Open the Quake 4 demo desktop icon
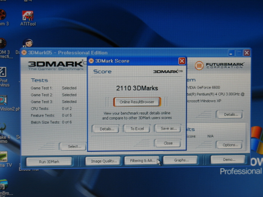The image size is (263, 197). (4, 133)
